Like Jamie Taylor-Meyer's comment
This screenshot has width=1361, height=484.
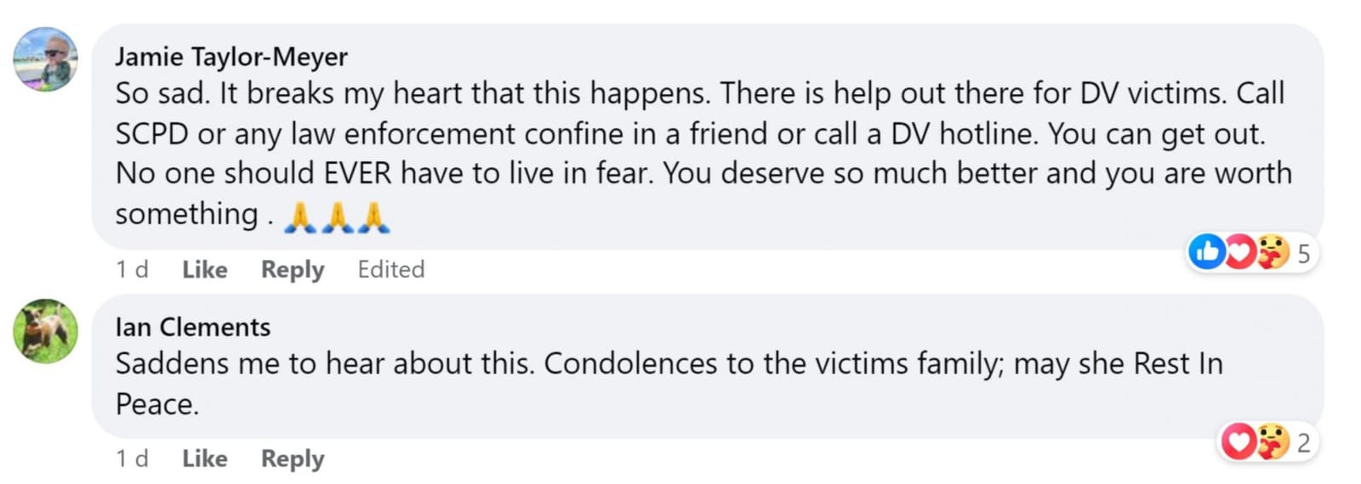204,269
